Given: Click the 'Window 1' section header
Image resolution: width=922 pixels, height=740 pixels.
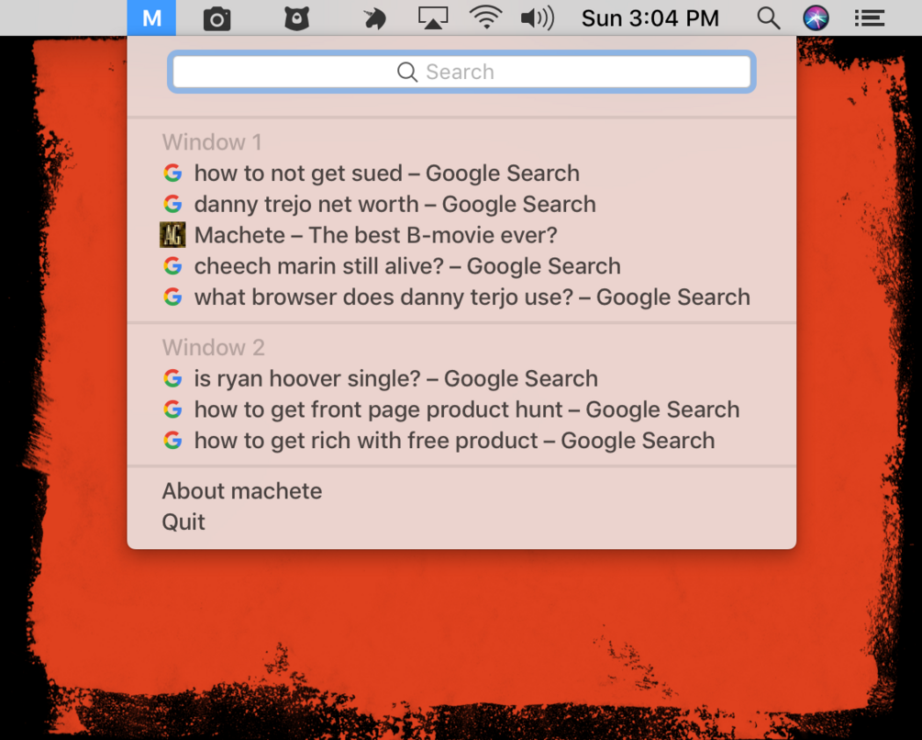Looking at the screenshot, I should (x=212, y=142).
